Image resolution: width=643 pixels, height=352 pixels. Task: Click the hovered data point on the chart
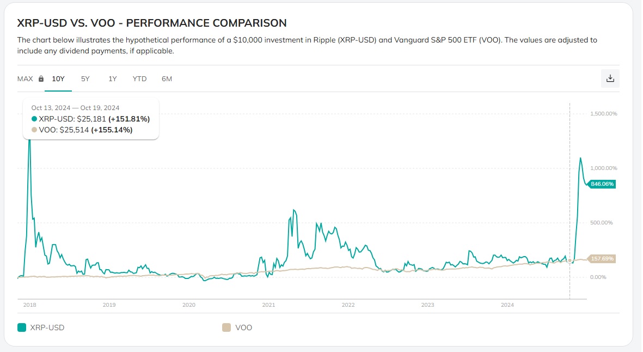pos(569,261)
